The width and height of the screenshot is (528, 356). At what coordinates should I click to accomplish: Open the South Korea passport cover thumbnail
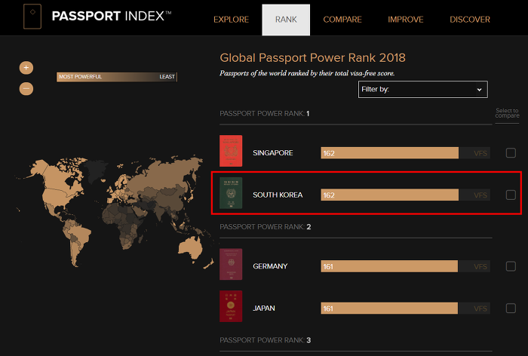pyautogui.click(x=231, y=193)
